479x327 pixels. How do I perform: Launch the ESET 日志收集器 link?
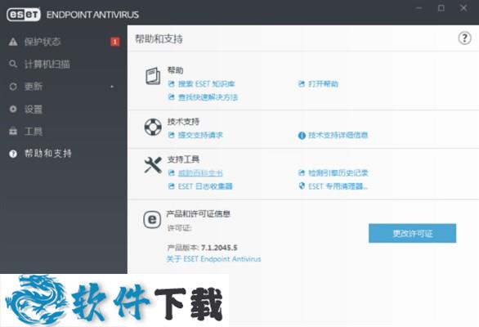click(205, 186)
